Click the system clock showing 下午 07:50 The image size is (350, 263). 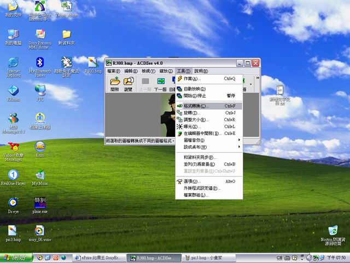coord(337,258)
